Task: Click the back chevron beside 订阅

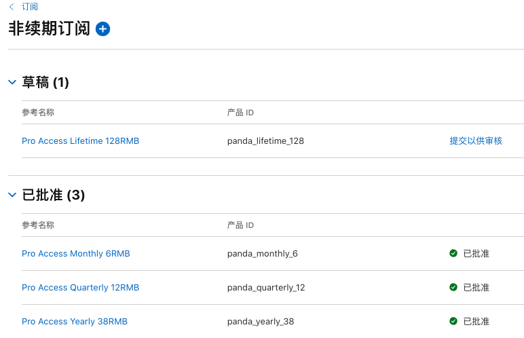Action: coord(11,7)
